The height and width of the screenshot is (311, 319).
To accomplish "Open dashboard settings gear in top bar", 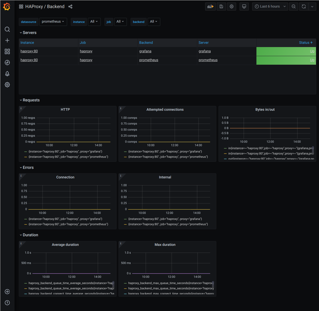I will [x=232, y=7].
